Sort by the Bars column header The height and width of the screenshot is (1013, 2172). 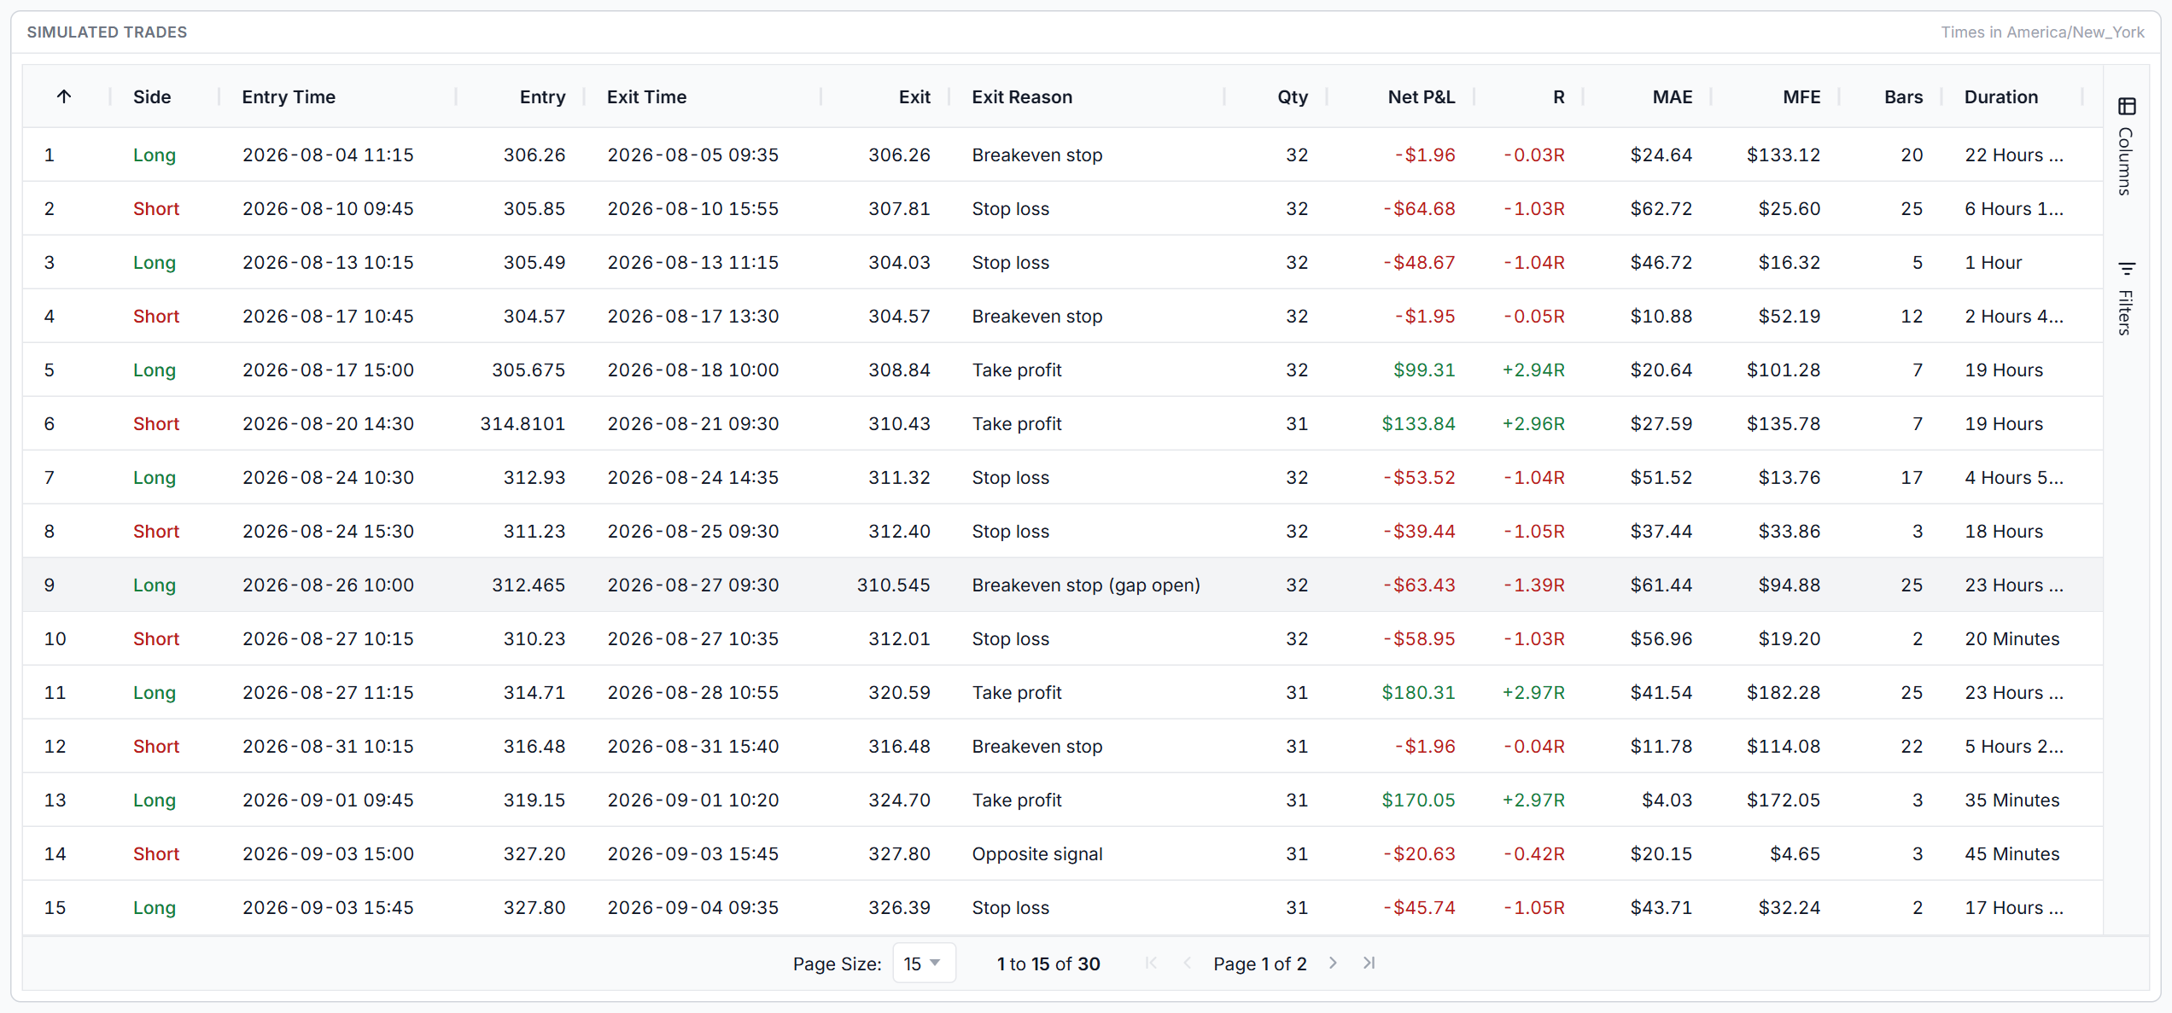point(1904,97)
